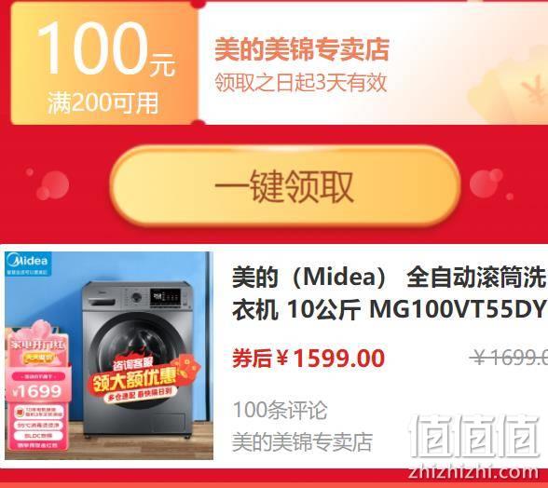
Task: Click the crossed-out ¥1699 original price
Action: coord(509,357)
